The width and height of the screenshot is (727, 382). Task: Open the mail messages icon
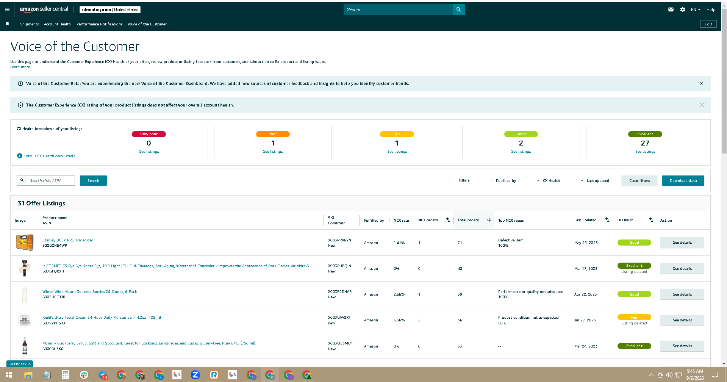click(x=671, y=9)
